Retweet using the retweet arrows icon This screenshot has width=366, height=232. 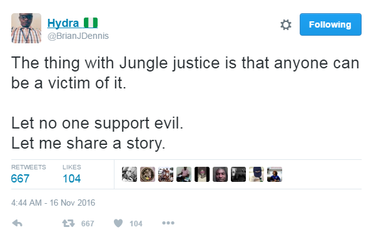(x=68, y=223)
